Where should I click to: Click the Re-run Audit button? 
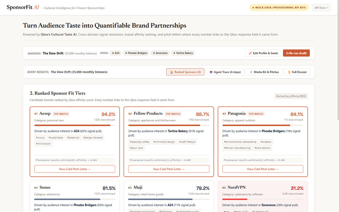[296, 53]
